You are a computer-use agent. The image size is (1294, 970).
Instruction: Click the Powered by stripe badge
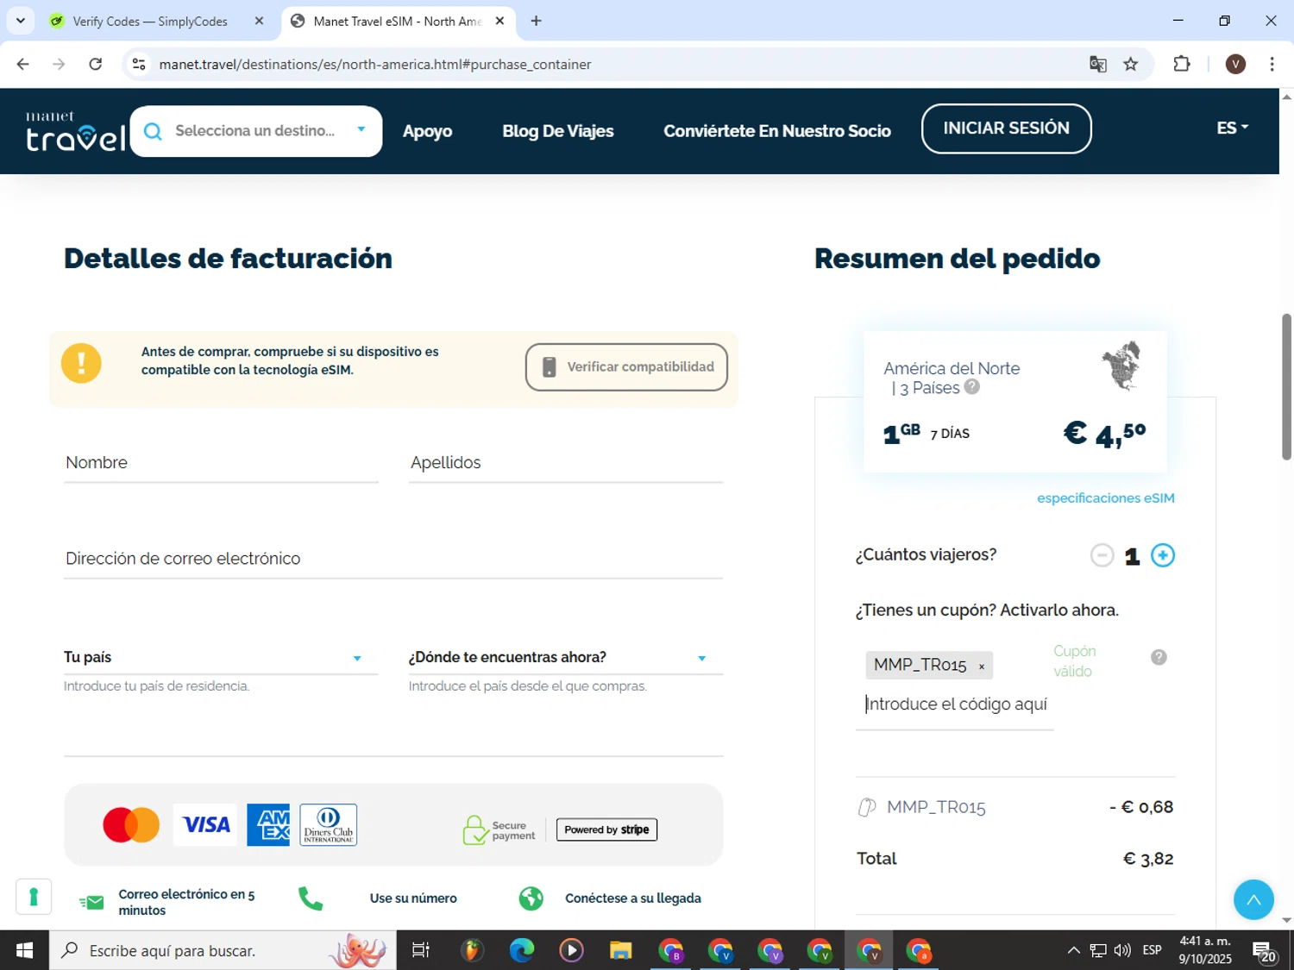pyautogui.click(x=606, y=829)
